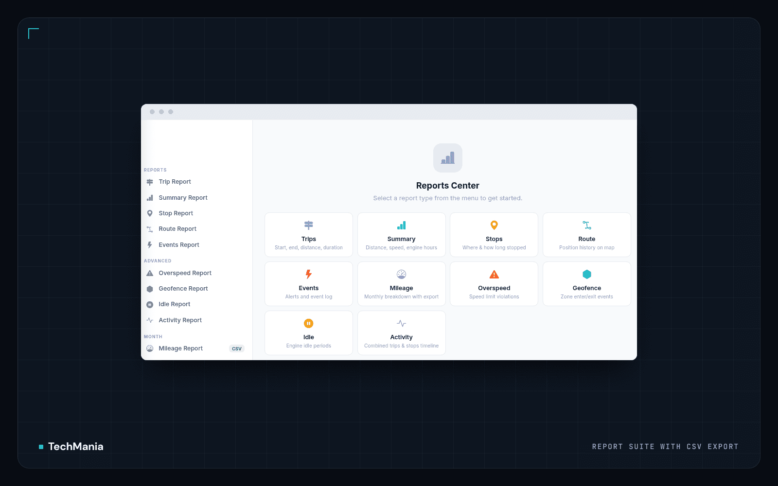Select Events Report in the sidebar

[x=197, y=245]
